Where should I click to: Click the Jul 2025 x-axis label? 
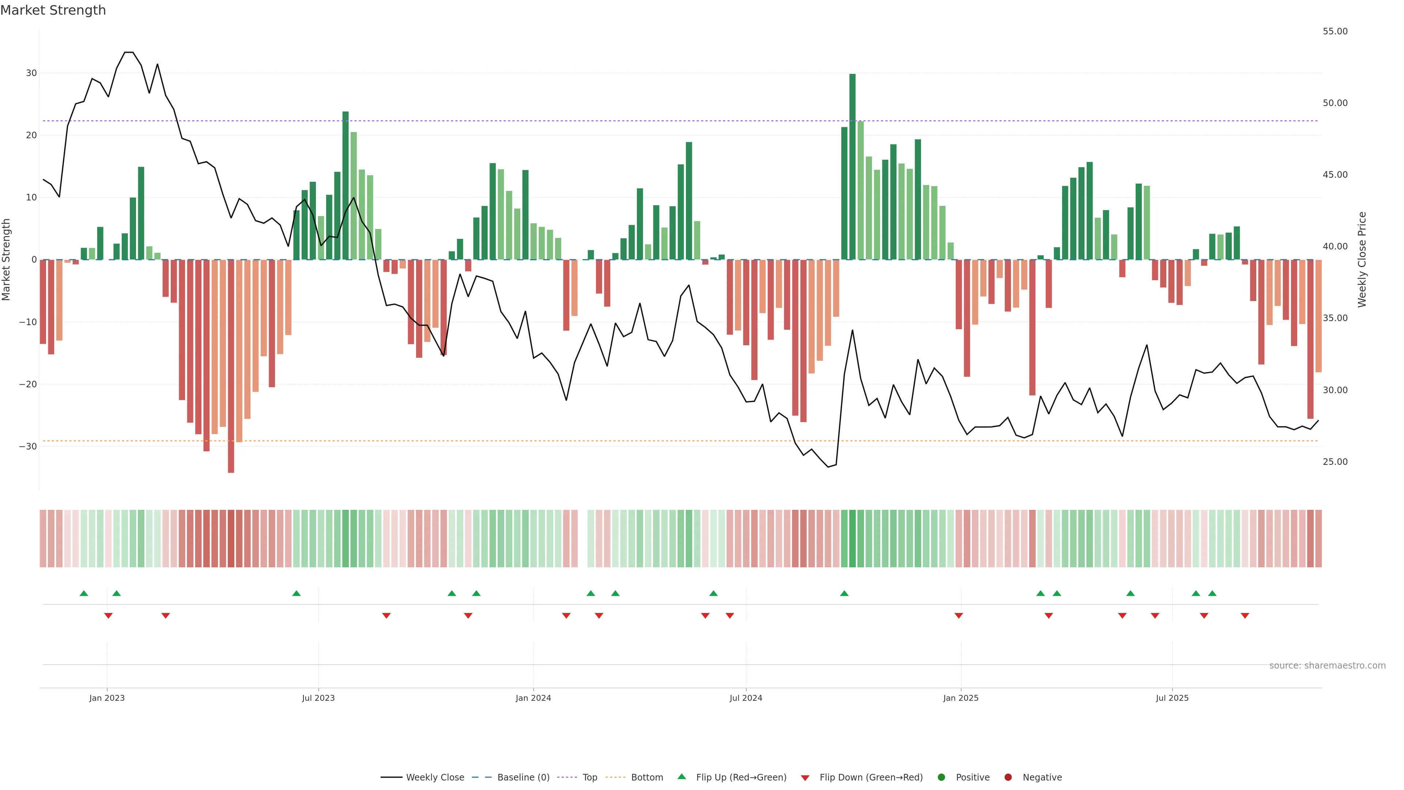(x=1172, y=698)
